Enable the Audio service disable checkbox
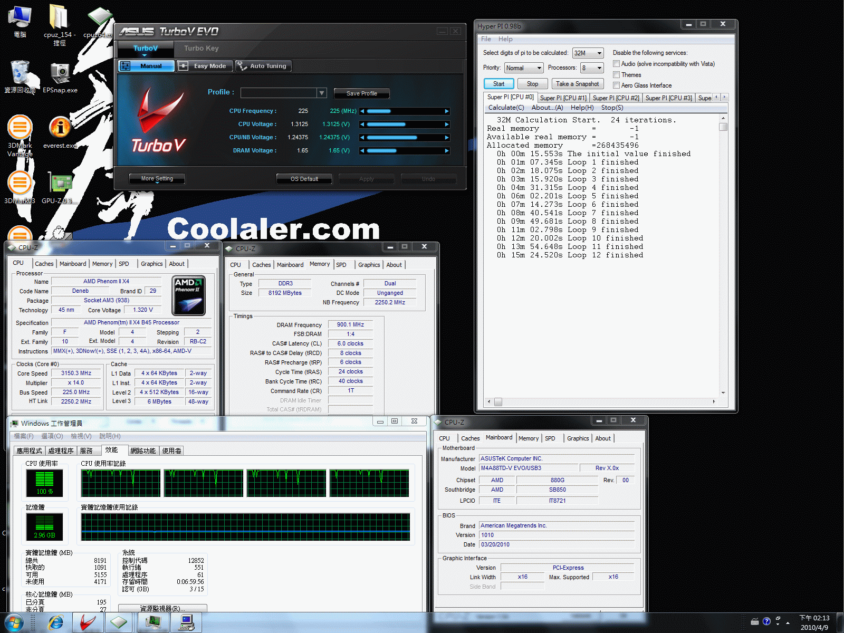This screenshot has height=633, width=844. click(x=616, y=64)
